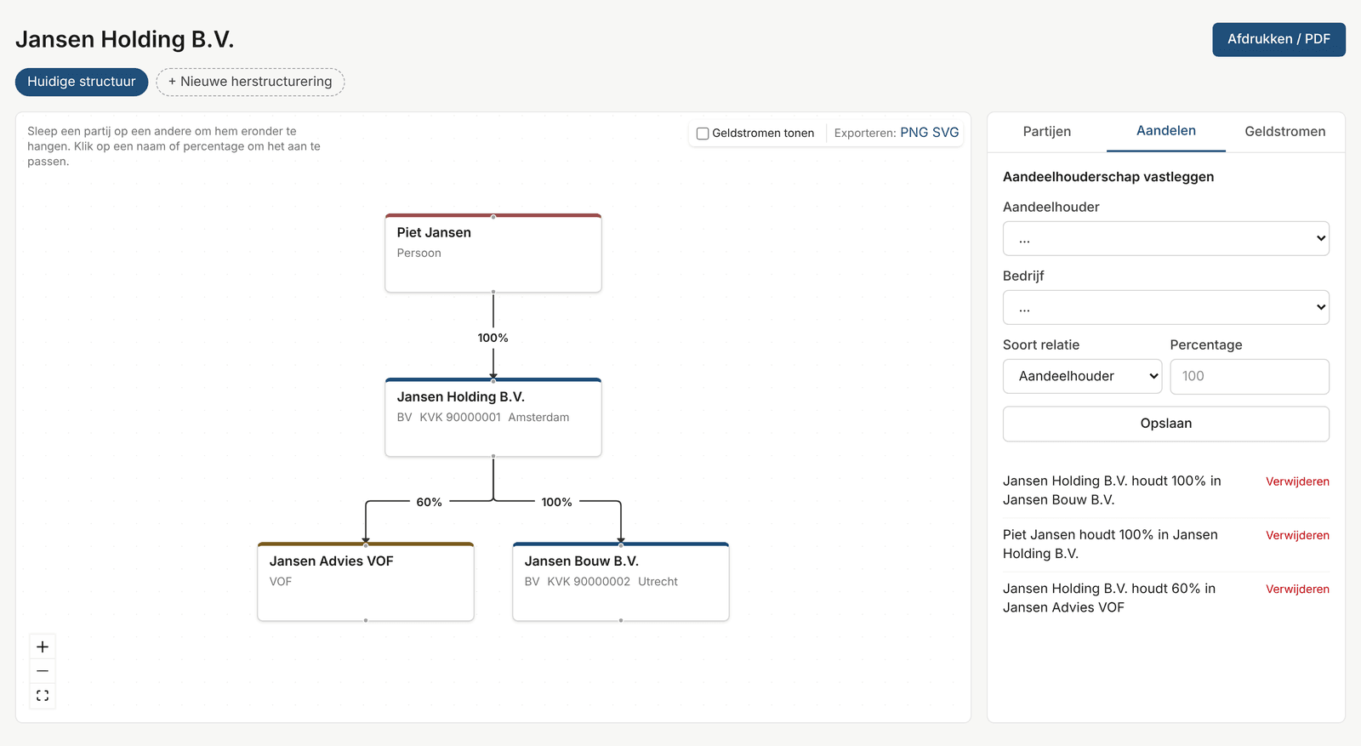Image resolution: width=1361 pixels, height=746 pixels.
Task: Remove Piet Jansen 100% shareholding
Action: [1297, 535]
